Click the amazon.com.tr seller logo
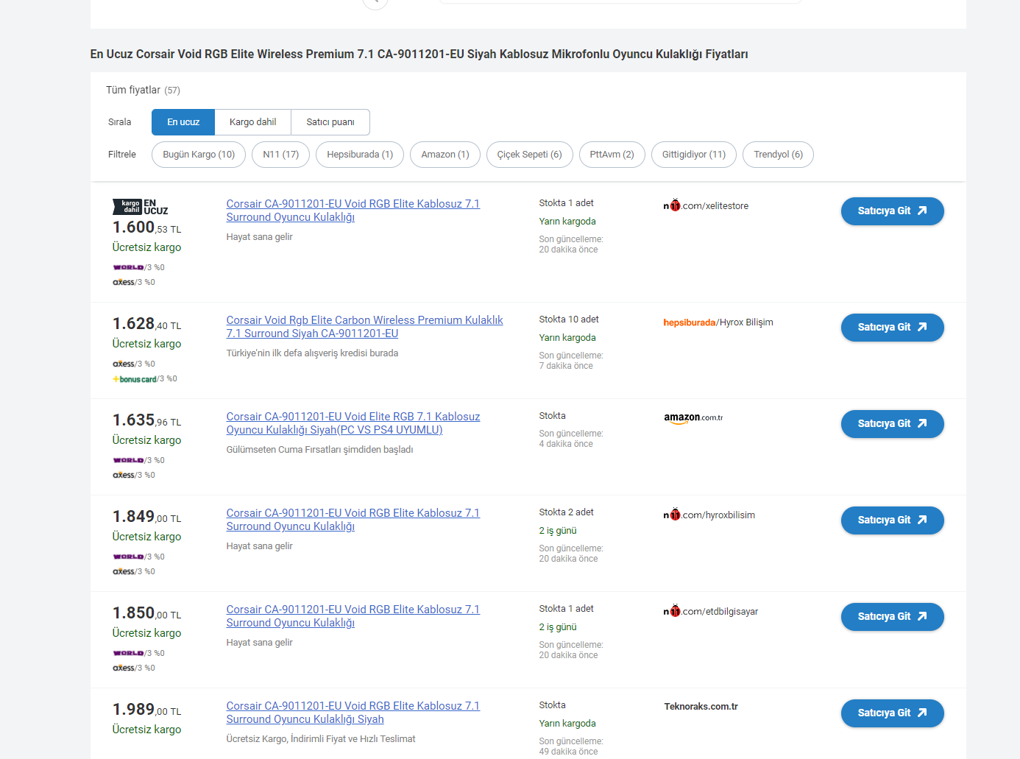 693,418
